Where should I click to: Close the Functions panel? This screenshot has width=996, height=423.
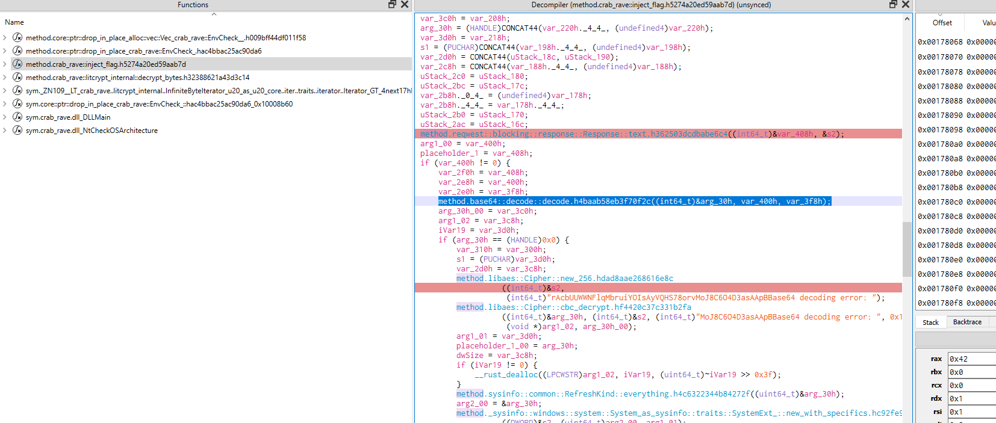pyautogui.click(x=405, y=4)
